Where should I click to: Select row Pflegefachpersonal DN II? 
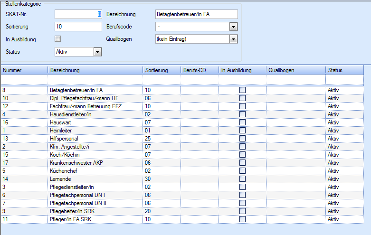pos(182,203)
